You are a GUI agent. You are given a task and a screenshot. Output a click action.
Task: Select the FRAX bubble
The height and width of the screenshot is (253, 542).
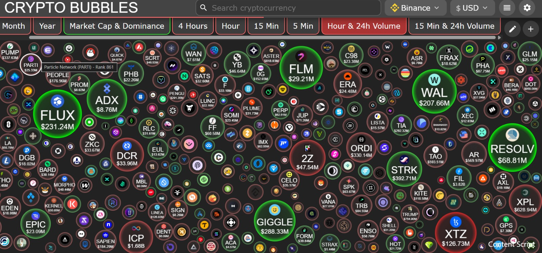[449, 57]
